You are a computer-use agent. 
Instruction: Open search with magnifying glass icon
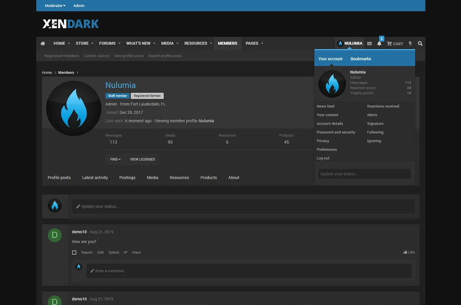tap(420, 44)
